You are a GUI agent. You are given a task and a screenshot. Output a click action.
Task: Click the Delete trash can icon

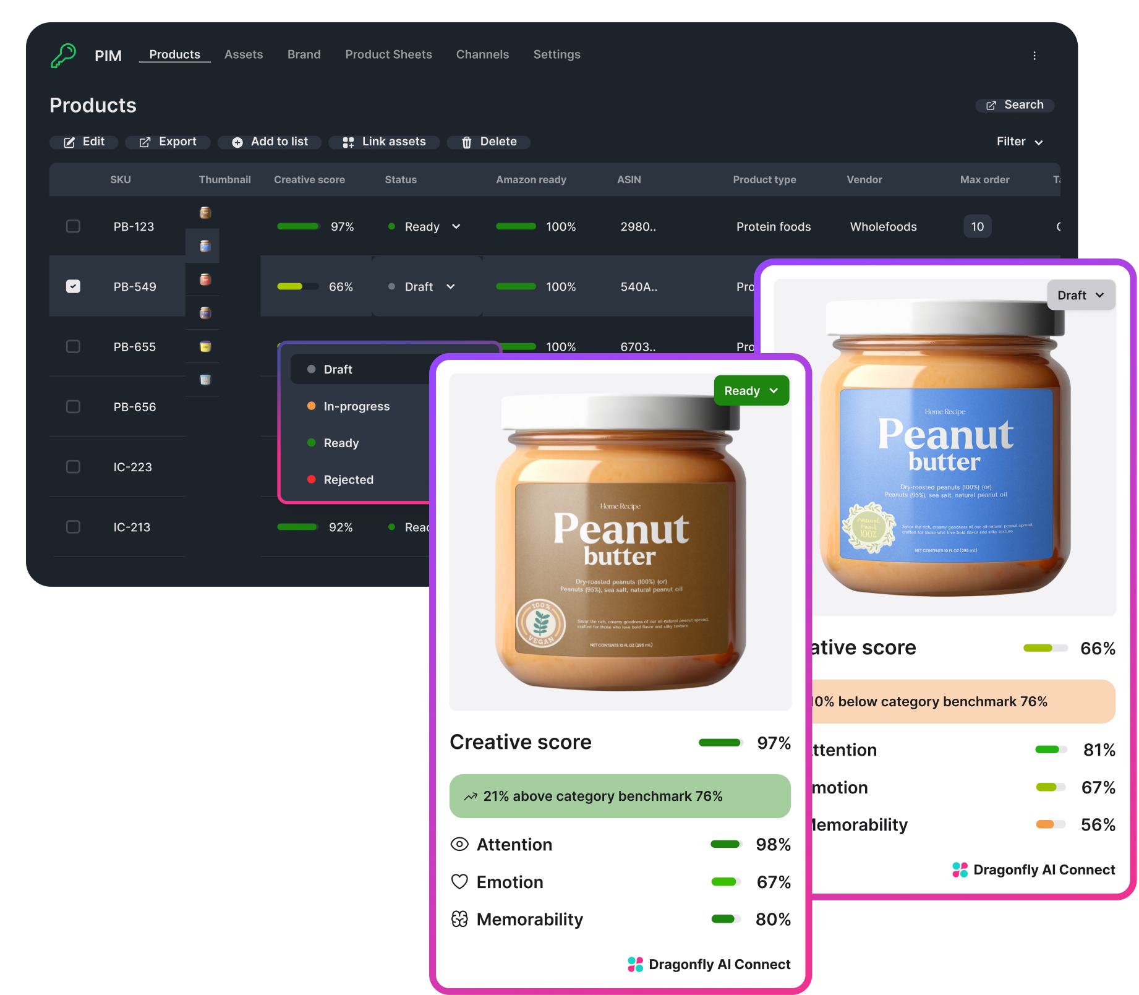467,142
